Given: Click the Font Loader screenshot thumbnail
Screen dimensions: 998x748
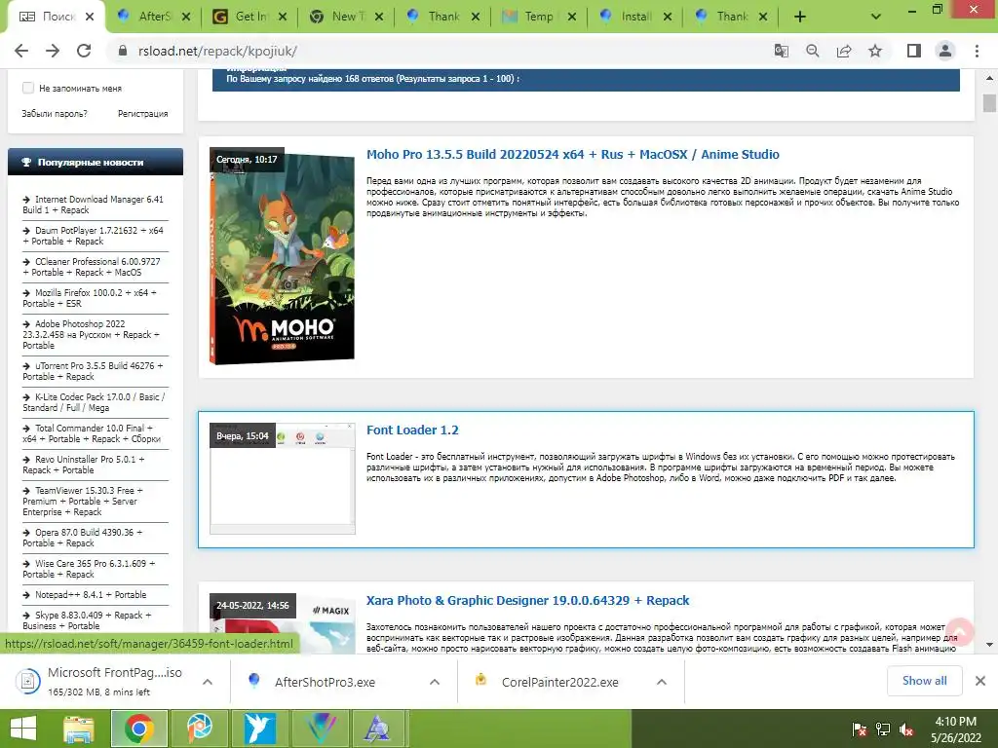Looking at the screenshot, I should [x=282, y=479].
